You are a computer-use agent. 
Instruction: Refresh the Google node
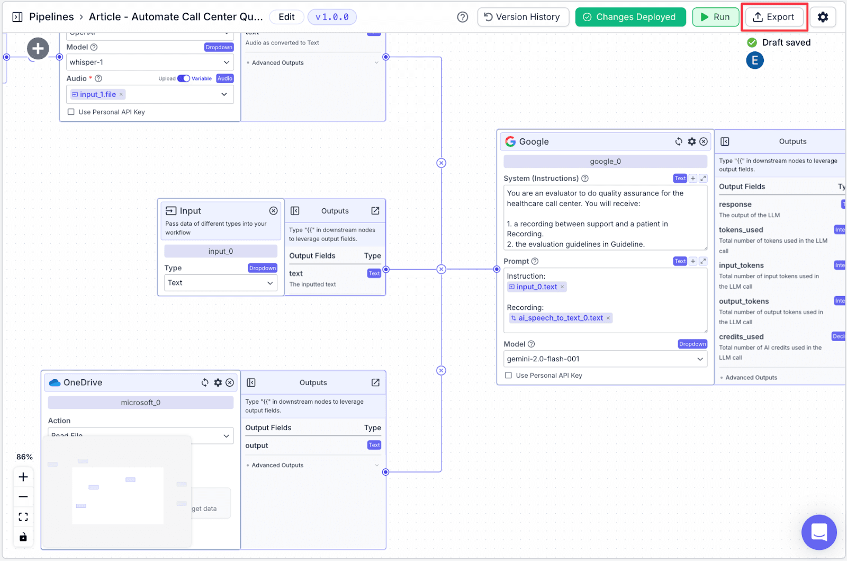click(x=679, y=141)
